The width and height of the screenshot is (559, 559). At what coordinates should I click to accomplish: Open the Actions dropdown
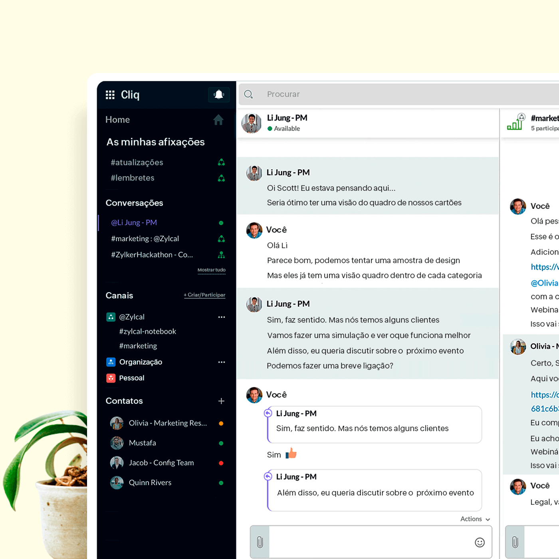click(x=475, y=519)
